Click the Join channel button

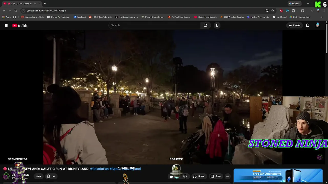point(38,176)
